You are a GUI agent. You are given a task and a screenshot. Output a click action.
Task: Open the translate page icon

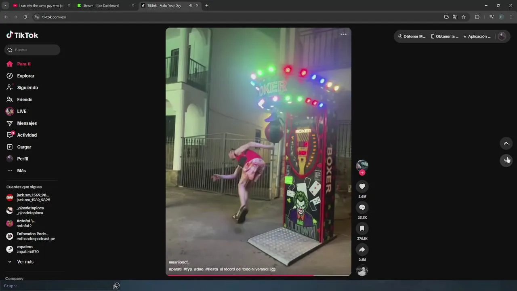tap(455, 17)
